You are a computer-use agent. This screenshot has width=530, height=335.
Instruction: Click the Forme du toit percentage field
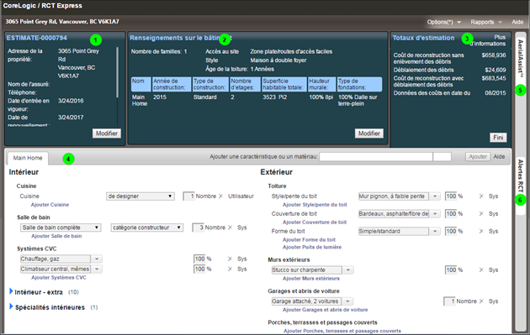point(451,231)
